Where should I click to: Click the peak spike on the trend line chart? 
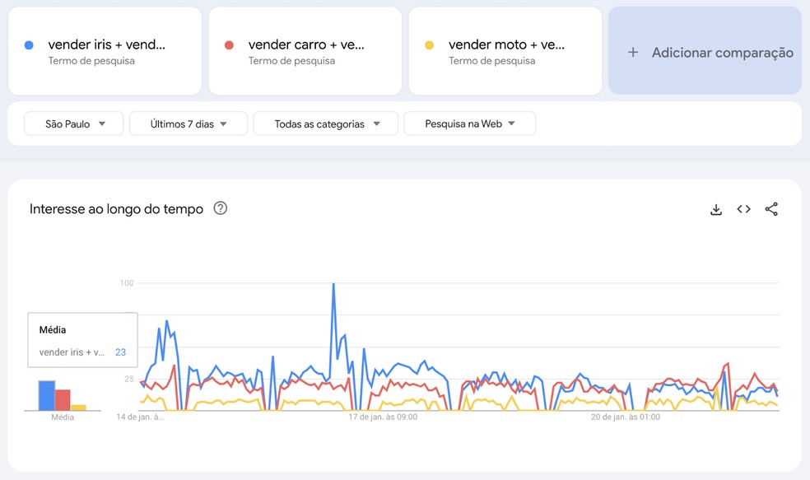(333, 284)
